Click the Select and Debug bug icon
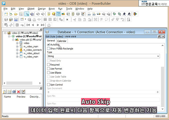This screenshot has width=169, height=120. tap(119, 14)
